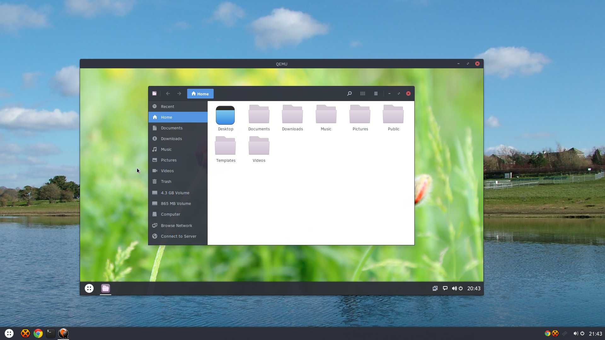
Task: Open 865 MB Volume in sidebar
Action: [178, 203]
